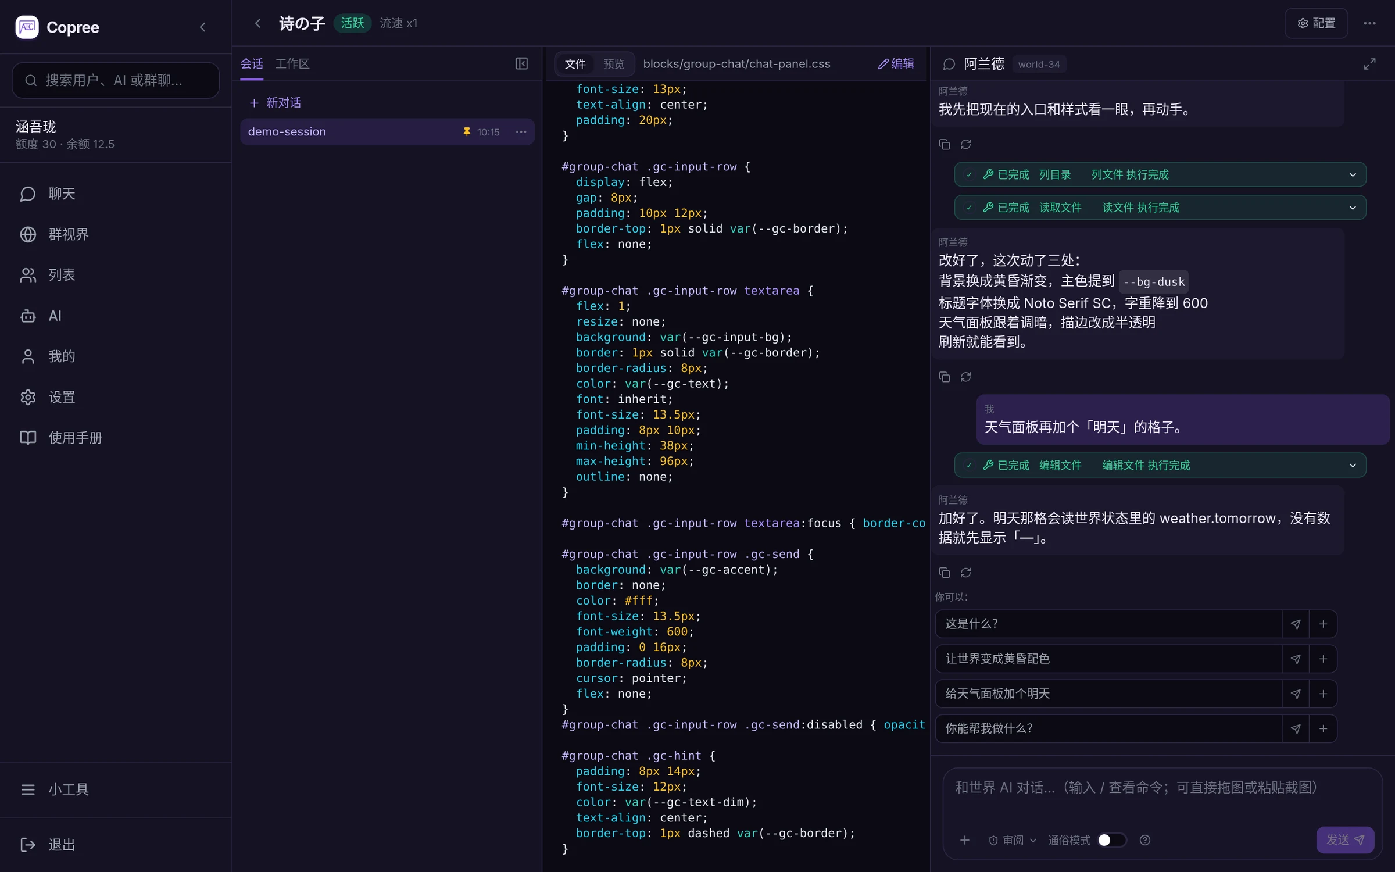Expand the 阿兰德 chat panel to fullscreen

point(1369,64)
